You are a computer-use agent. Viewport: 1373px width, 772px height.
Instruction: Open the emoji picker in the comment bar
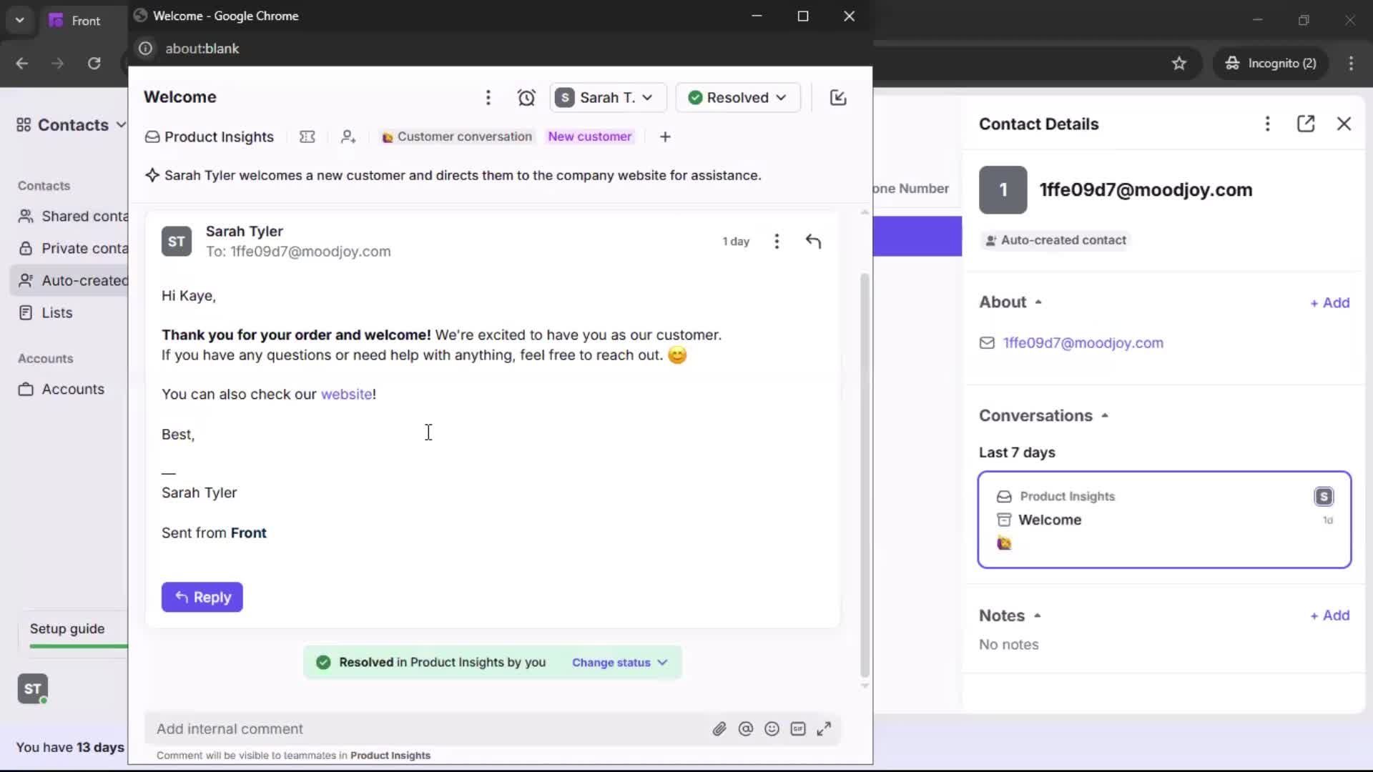(772, 728)
